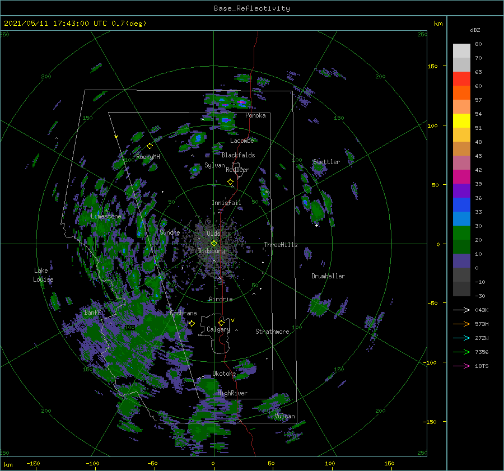Click the green 7356 arrow legend icon
Image resolution: width=504 pixels, height=471 pixels.
point(461,352)
